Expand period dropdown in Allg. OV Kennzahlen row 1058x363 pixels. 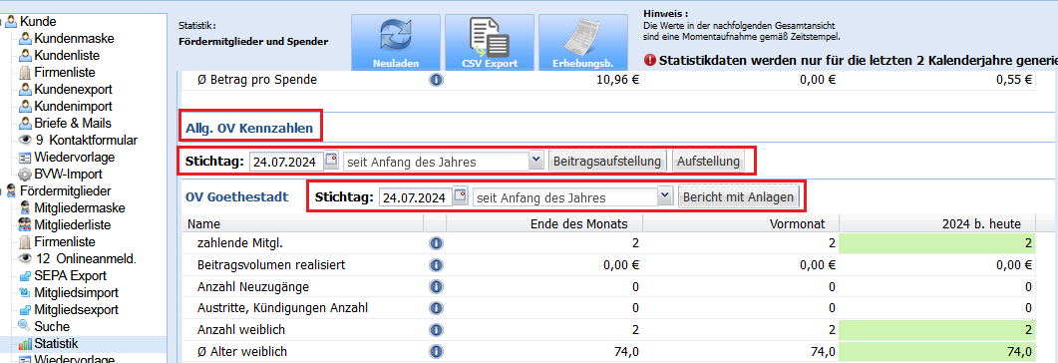(x=535, y=162)
